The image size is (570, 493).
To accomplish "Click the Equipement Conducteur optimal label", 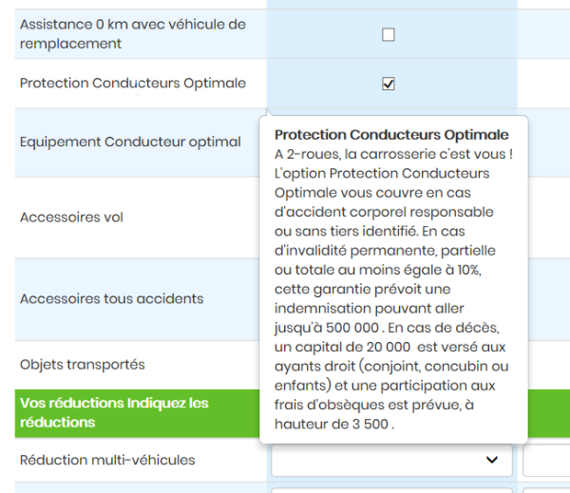I will pos(130,142).
